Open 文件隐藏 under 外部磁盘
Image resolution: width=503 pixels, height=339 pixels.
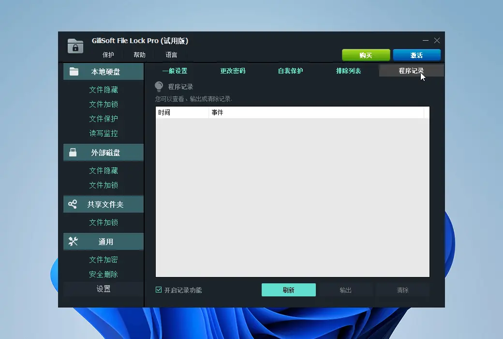point(104,170)
